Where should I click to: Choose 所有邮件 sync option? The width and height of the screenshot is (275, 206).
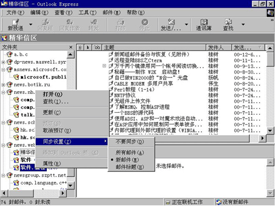tap(130, 152)
